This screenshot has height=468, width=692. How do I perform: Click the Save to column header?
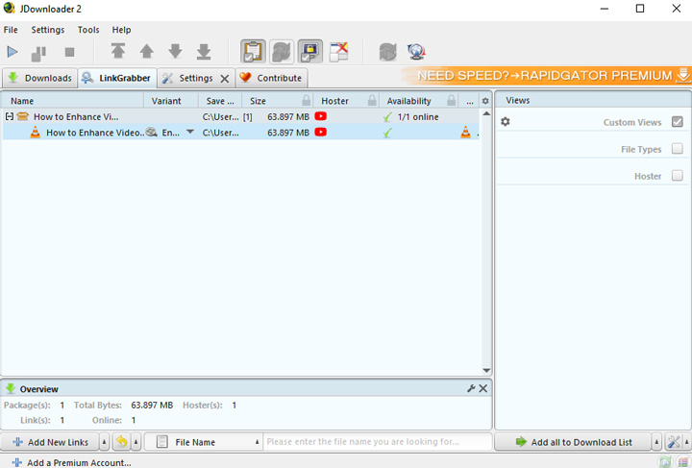tap(220, 101)
